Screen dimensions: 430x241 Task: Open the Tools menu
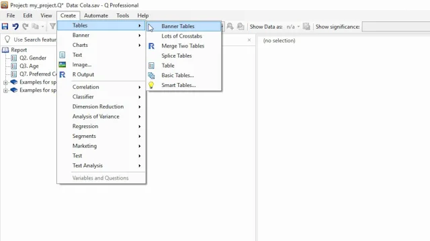pyautogui.click(x=122, y=15)
